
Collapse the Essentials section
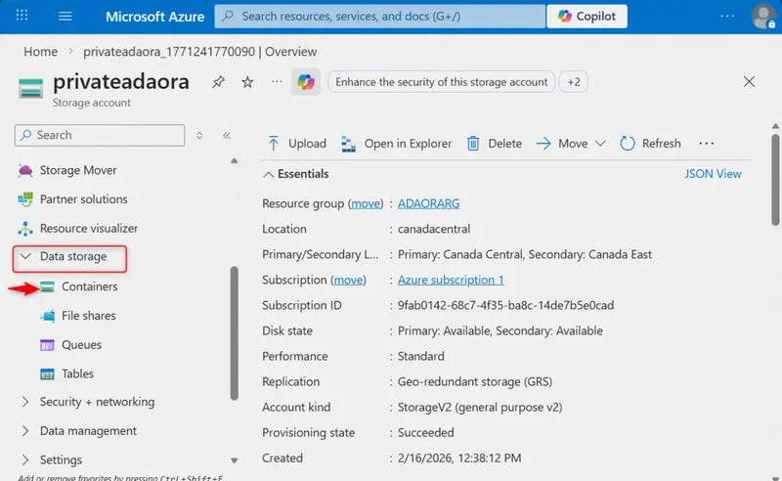pyautogui.click(x=296, y=174)
